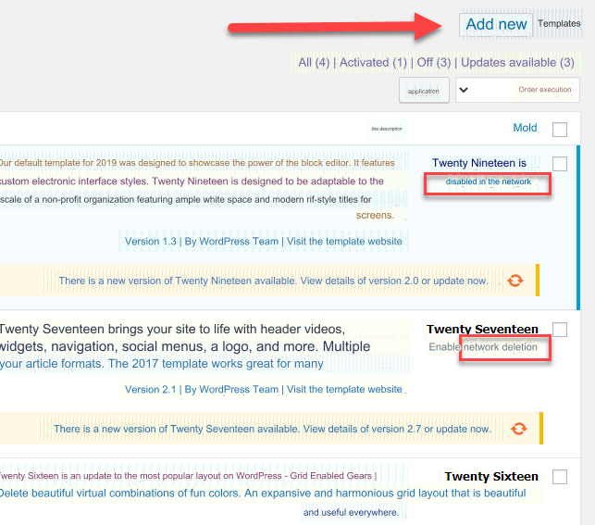Check the Twenty Sixteen row checkbox
Image resolution: width=595 pixels, height=525 pixels.
click(x=560, y=477)
